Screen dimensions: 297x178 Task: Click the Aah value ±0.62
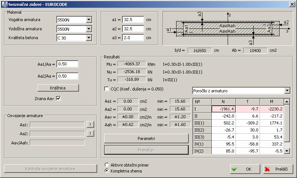click(128, 125)
